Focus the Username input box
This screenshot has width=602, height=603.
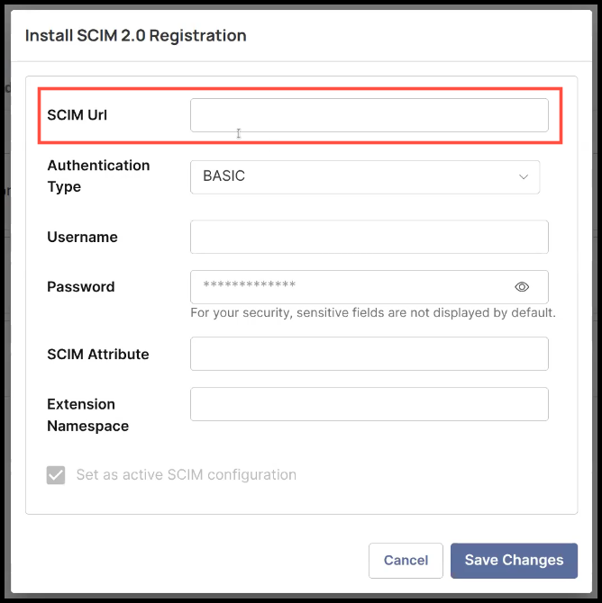(369, 237)
